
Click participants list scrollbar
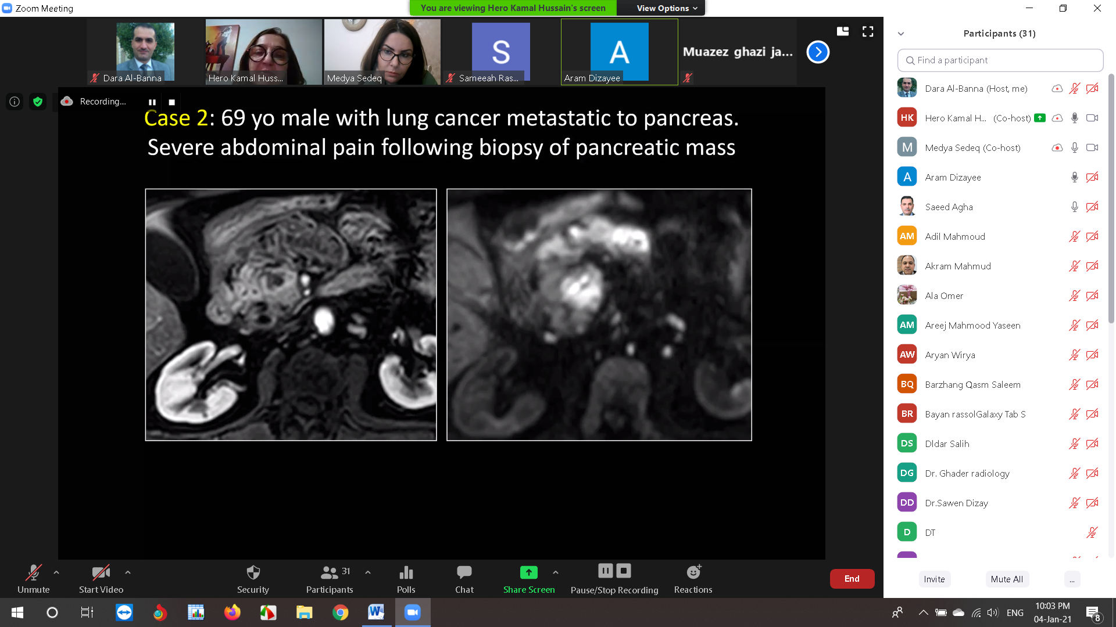click(x=1111, y=197)
